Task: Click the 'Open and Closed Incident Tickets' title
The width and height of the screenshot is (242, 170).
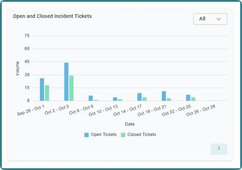Action: (x=52, y=16)
